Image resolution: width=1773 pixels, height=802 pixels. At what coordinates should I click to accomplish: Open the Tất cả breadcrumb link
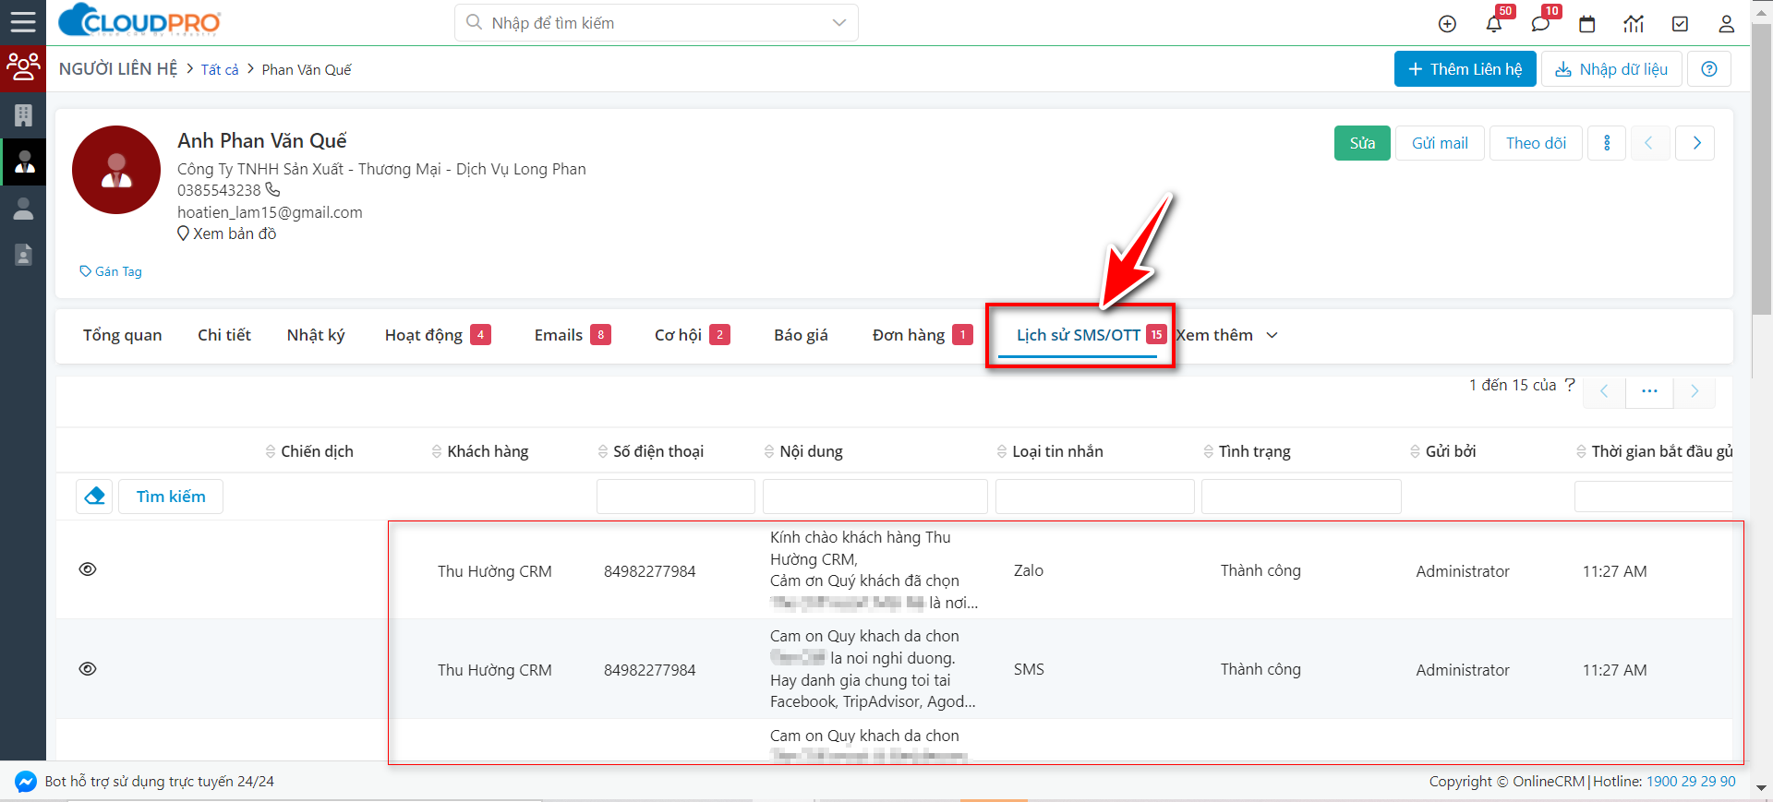[x=220, y=70]
